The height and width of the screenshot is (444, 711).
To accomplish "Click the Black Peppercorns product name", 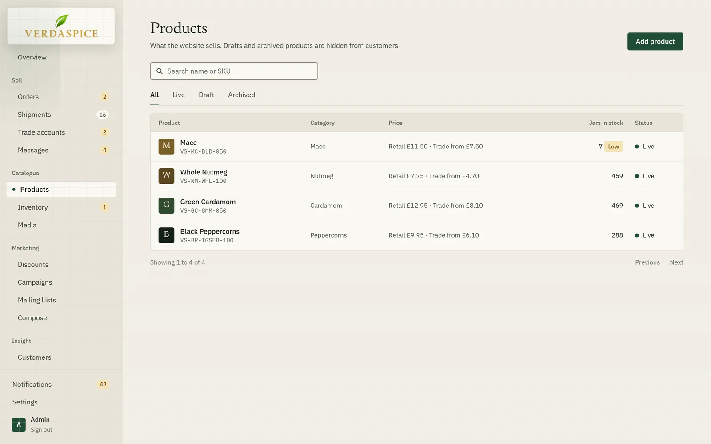I will [x=210, y=231].
